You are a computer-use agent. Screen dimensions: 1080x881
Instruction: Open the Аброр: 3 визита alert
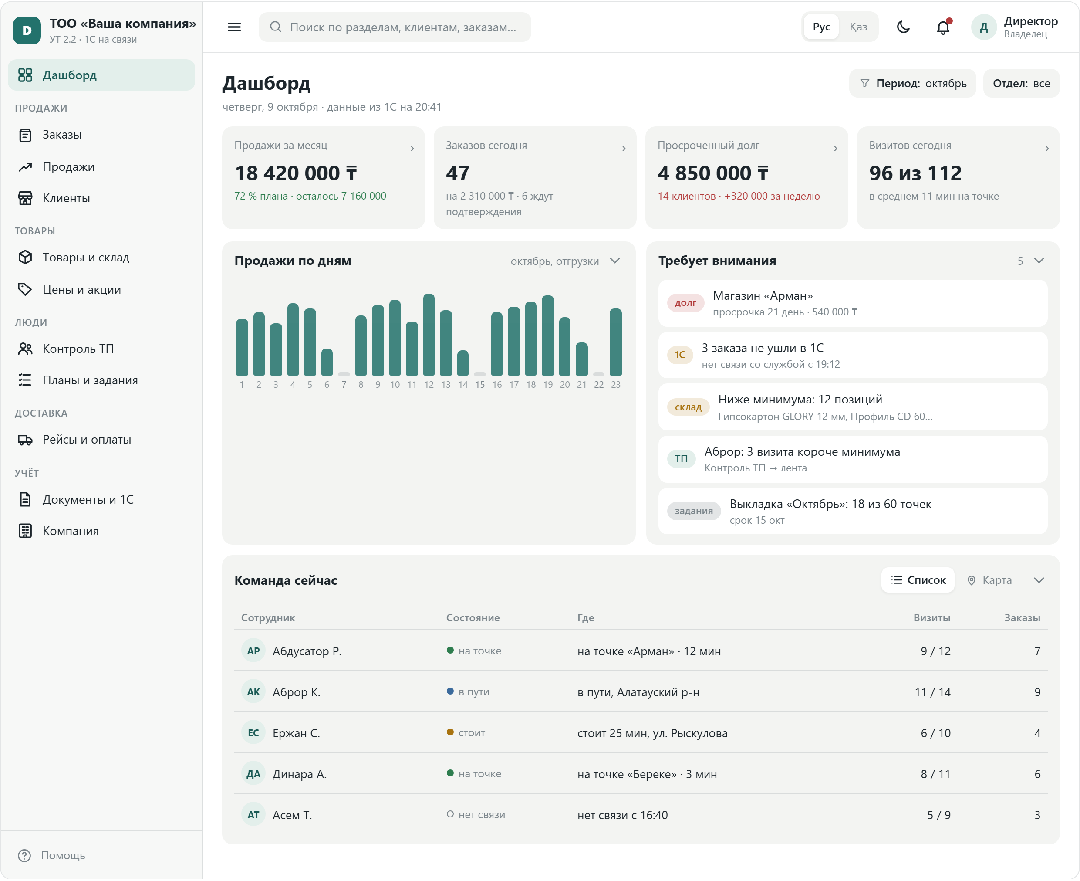853,459
